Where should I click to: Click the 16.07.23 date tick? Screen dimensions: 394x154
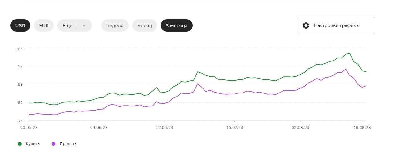pyautogui.click(x=234, y=127)
